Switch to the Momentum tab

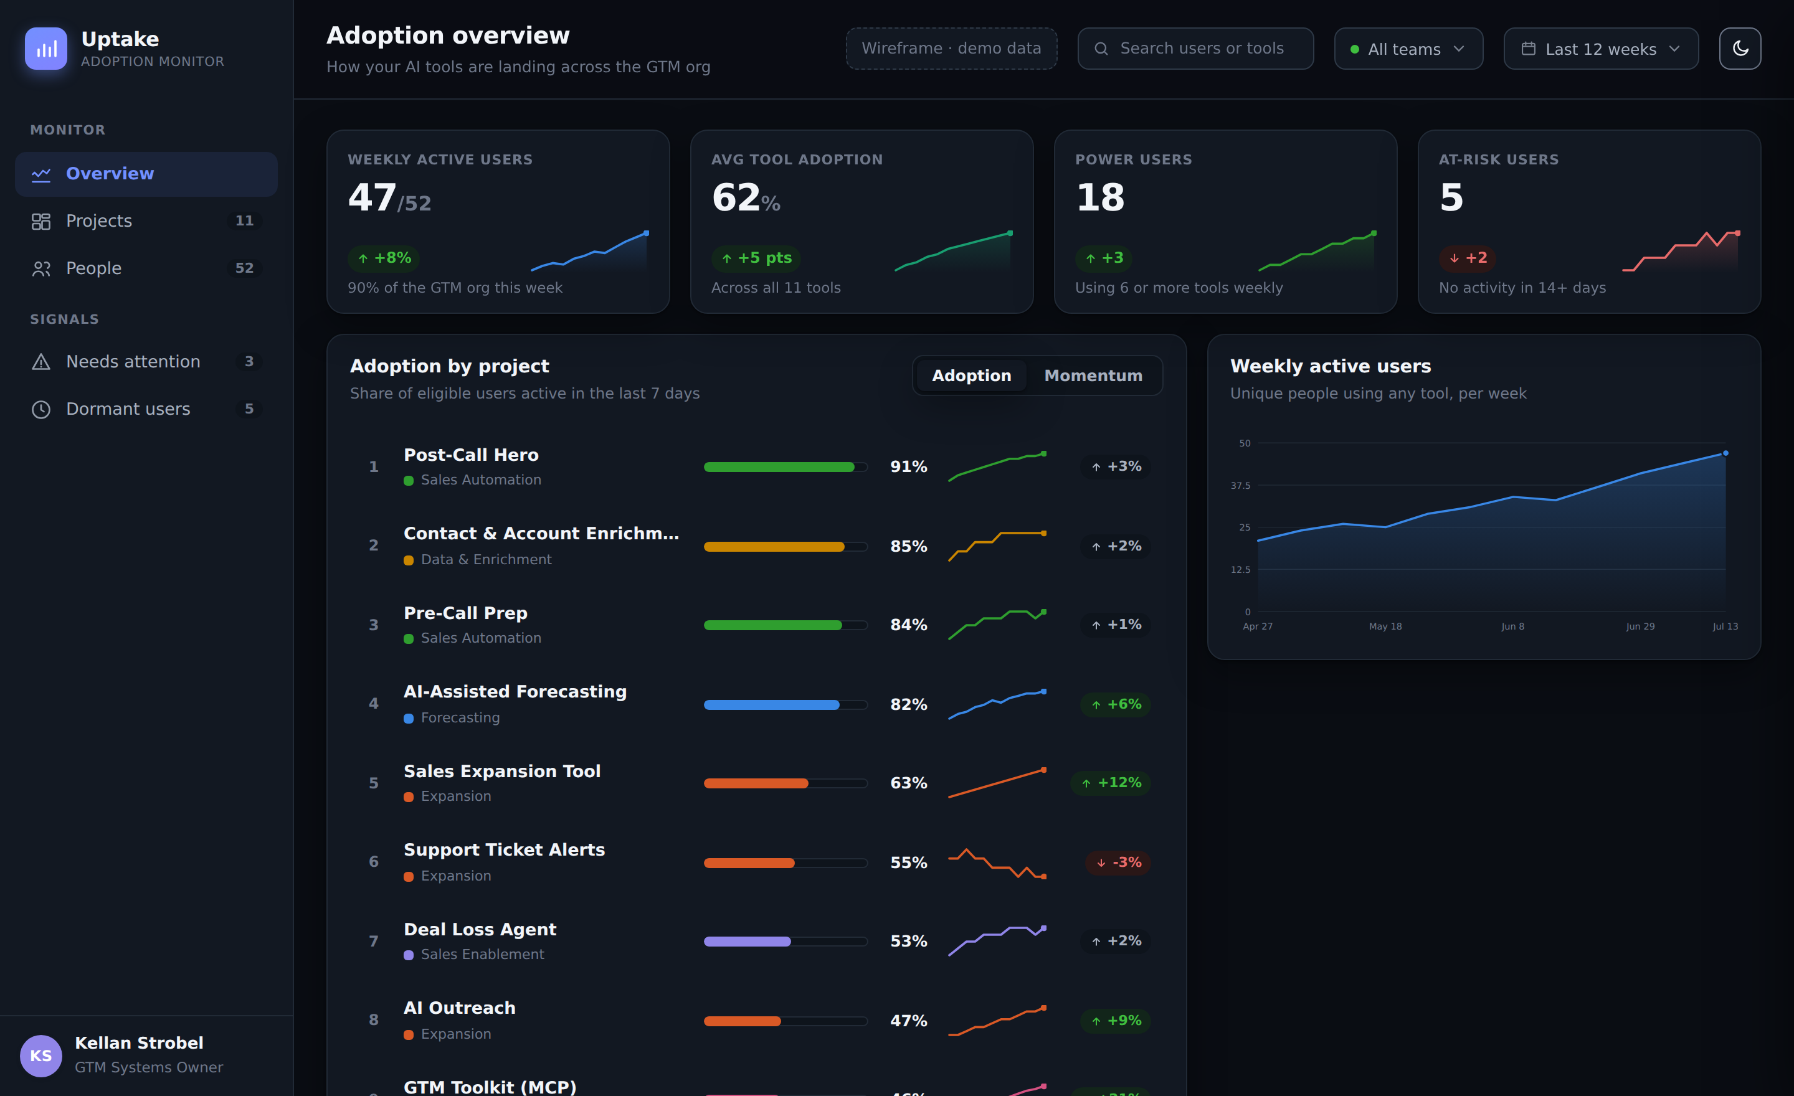tap(1093, 376)
